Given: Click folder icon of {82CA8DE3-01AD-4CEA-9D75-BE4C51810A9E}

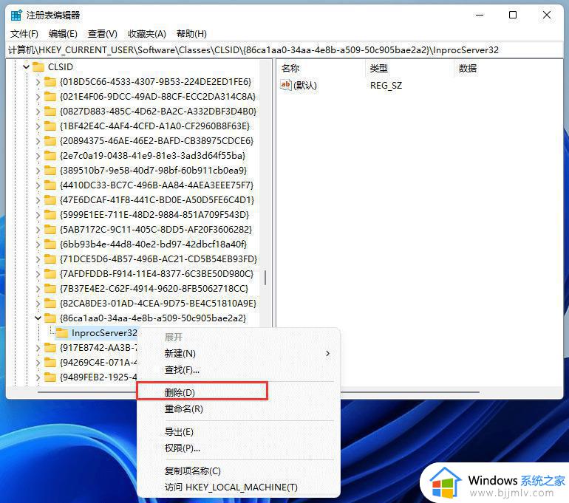Looking at the screenshot, I should (50, 303).
